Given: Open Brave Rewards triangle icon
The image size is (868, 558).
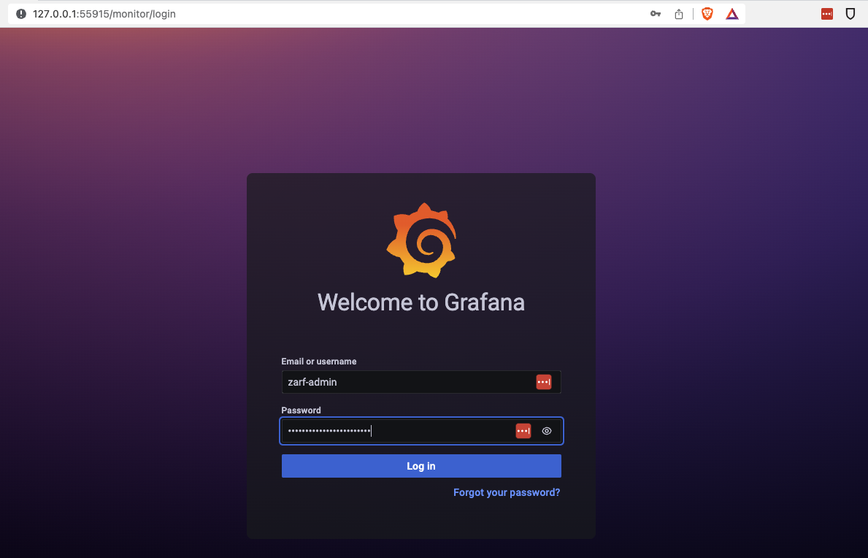Looking at the screenshot, I should point(731,14).
